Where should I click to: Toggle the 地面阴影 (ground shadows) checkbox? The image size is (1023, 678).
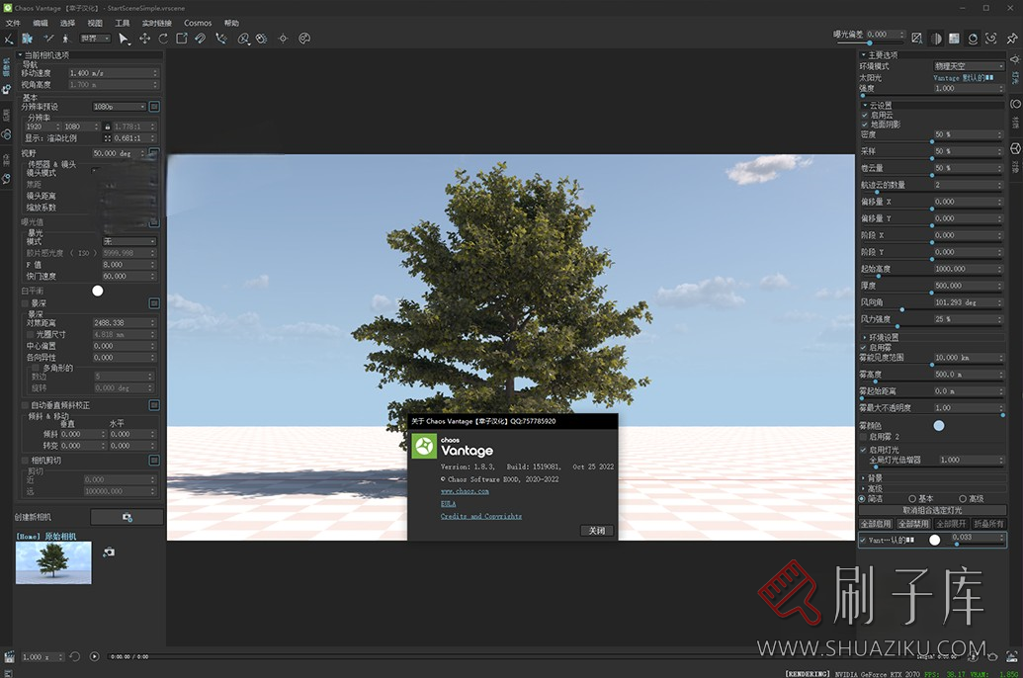865,125
